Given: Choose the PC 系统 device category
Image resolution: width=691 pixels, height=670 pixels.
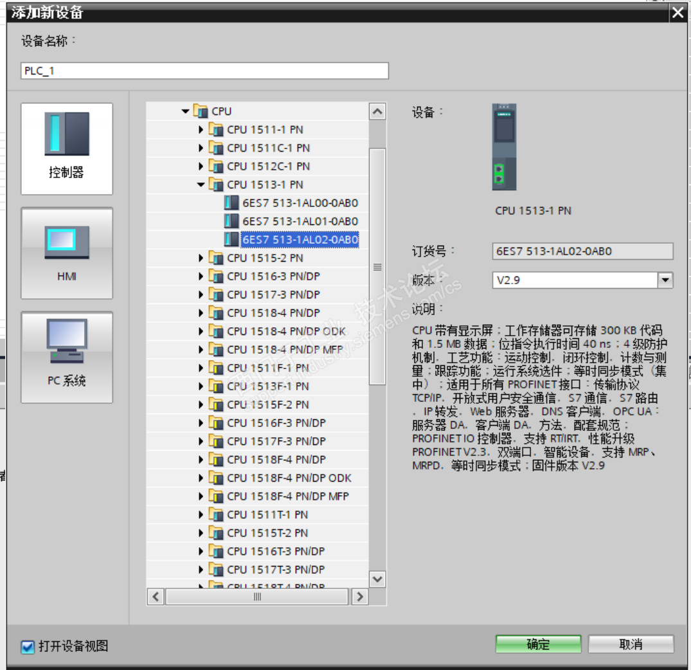Looking at the screenshot, I should click(x=67, y=358).
